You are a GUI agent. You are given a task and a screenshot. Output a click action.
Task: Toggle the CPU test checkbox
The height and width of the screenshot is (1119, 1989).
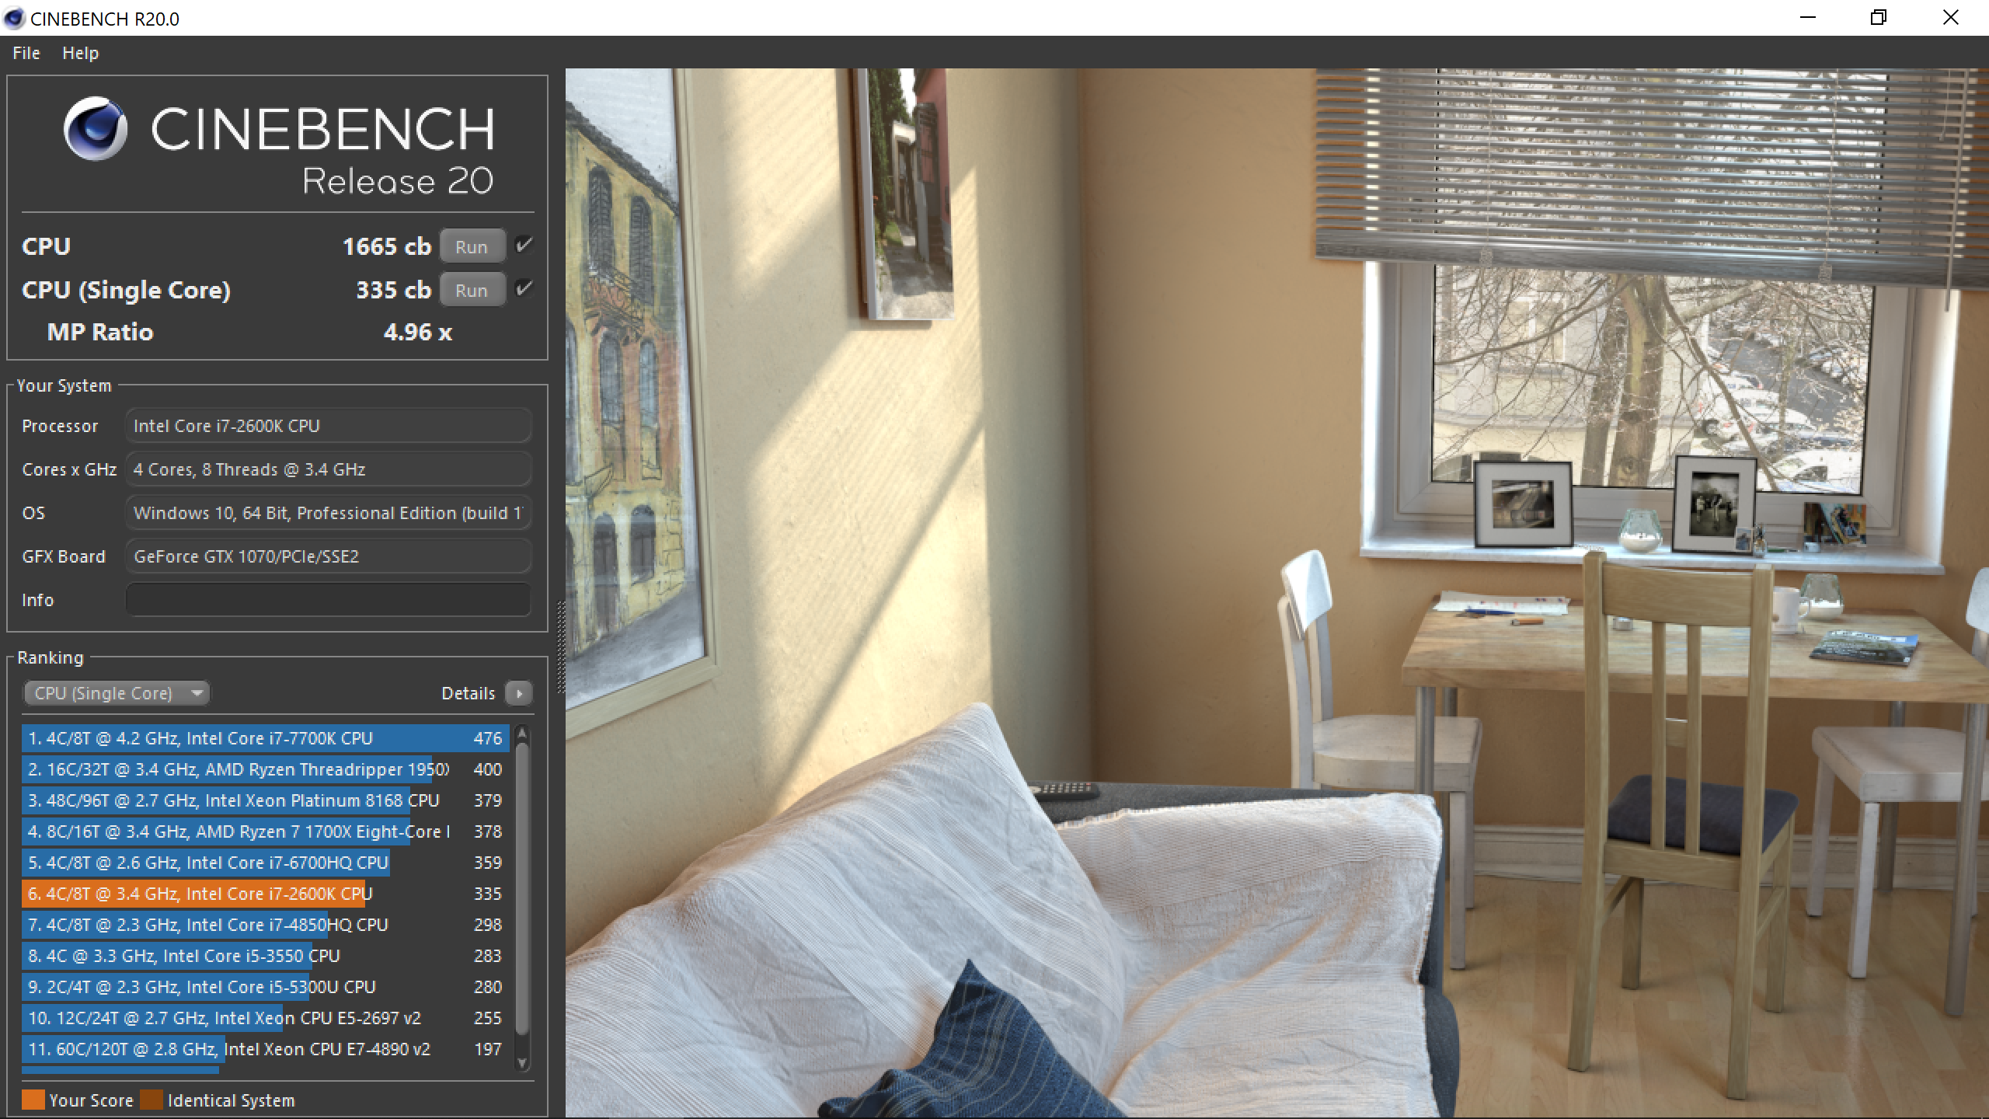(524, 246)
